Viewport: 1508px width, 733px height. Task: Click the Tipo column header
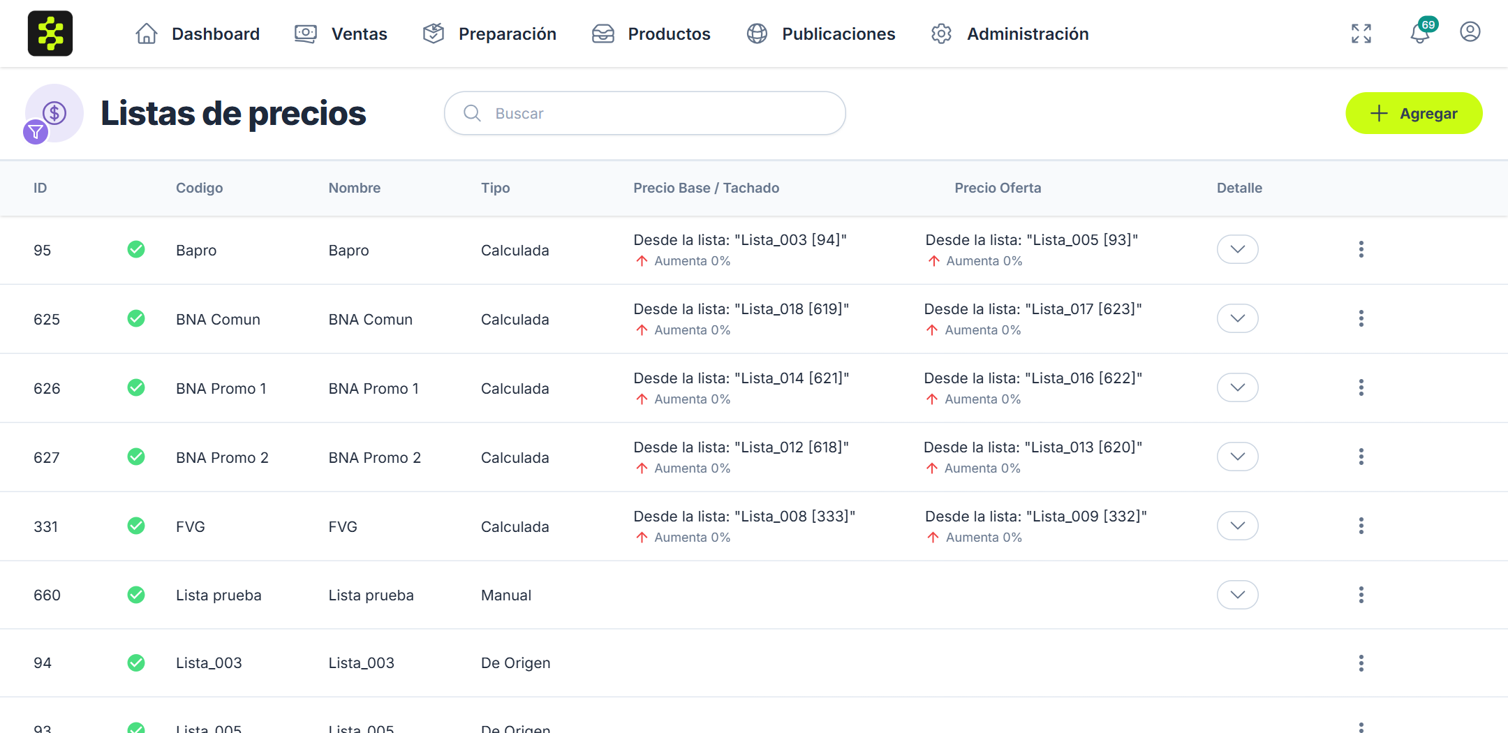(496, 188)
